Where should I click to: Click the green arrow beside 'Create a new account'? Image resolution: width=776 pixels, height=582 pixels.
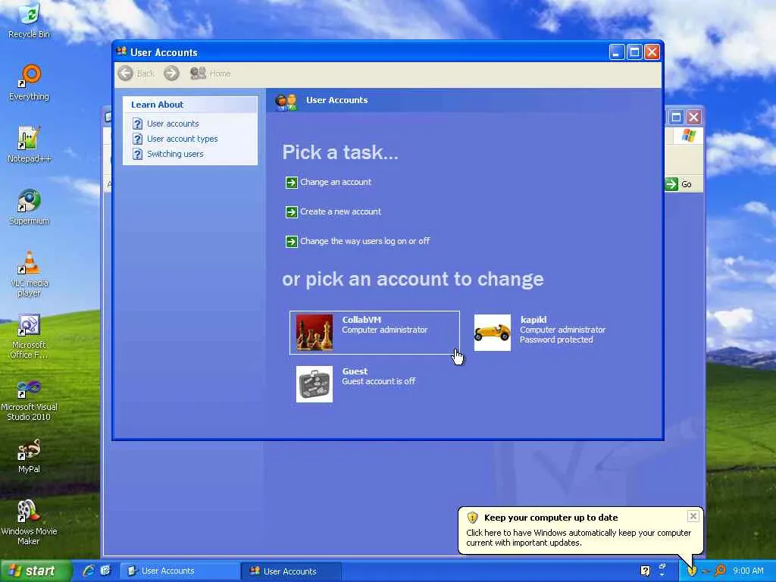click(x=292, y=212)
